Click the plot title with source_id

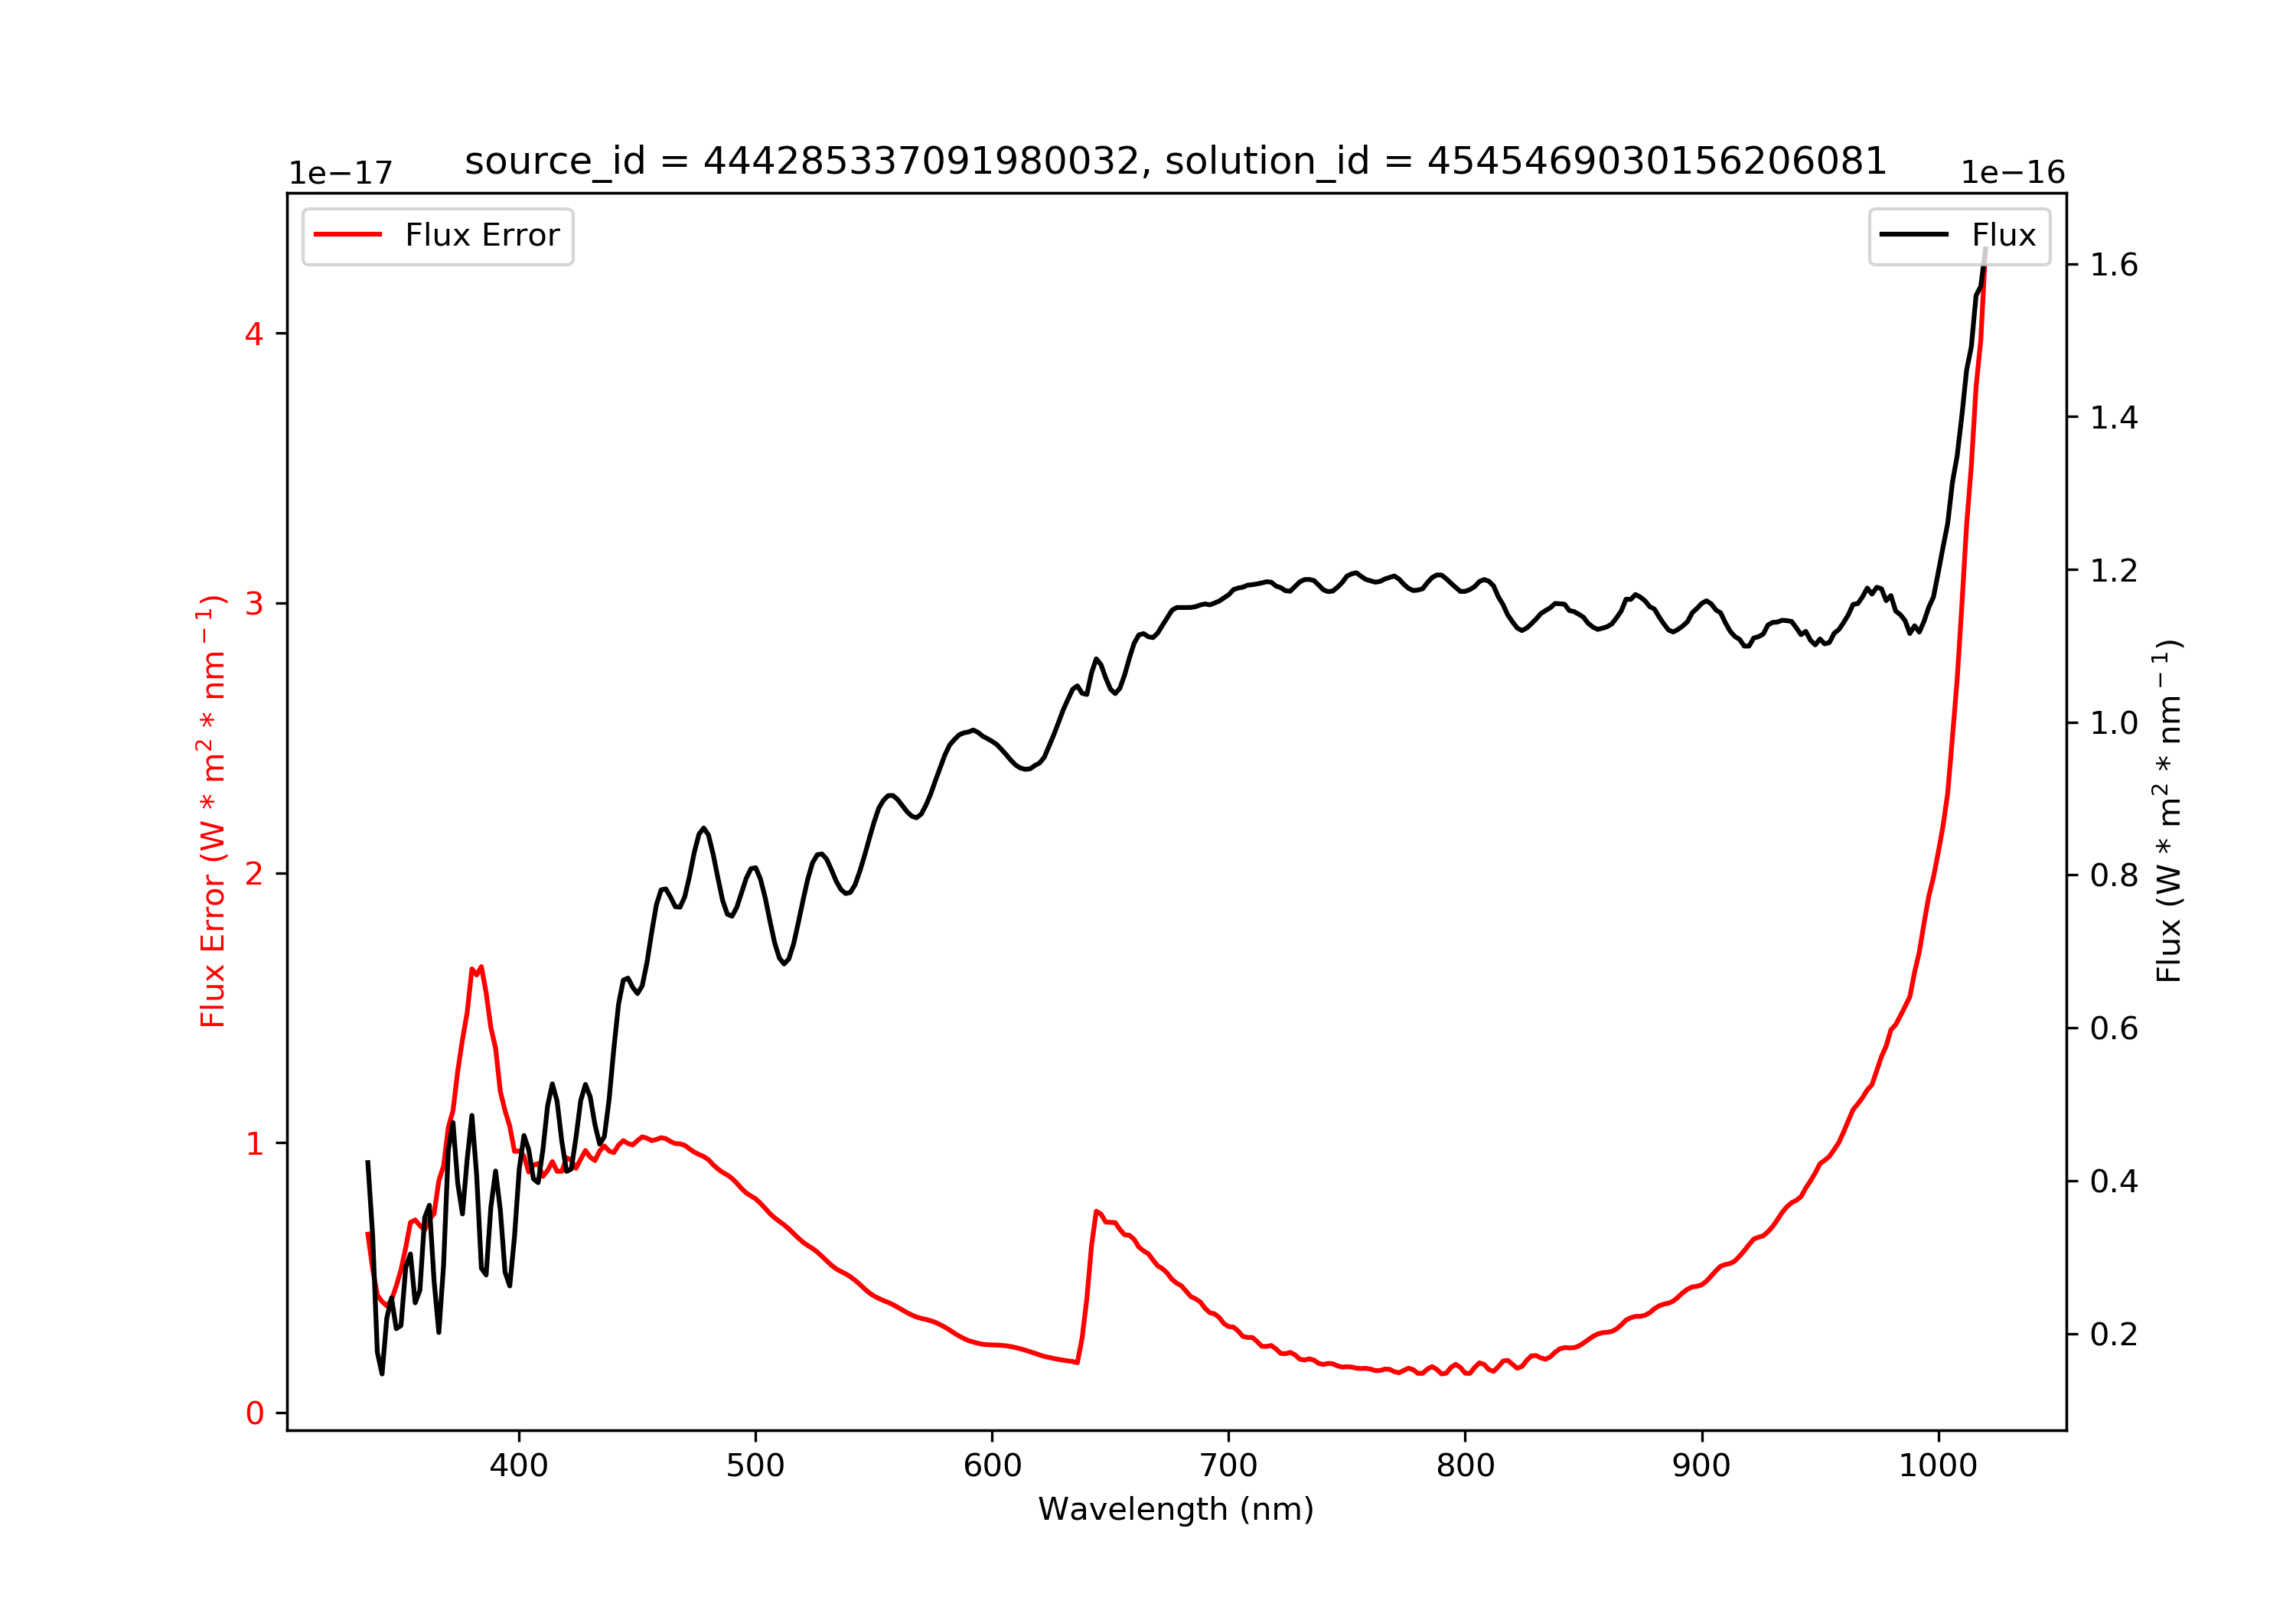coord(1176,161)
